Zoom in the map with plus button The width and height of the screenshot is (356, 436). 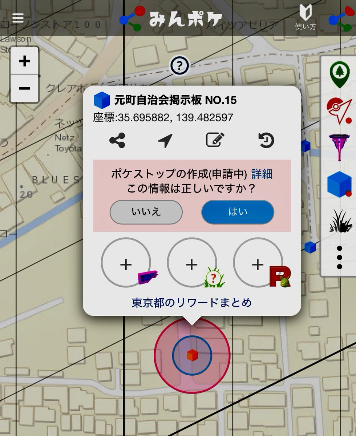(24, 61)
